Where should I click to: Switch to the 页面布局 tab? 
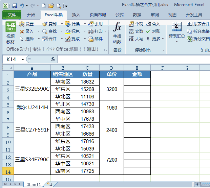[98, 15]
